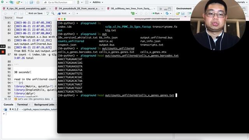
Task: Close the R_tips_06 editor tab
Action: pyautogui.click(x=50, y=9)
